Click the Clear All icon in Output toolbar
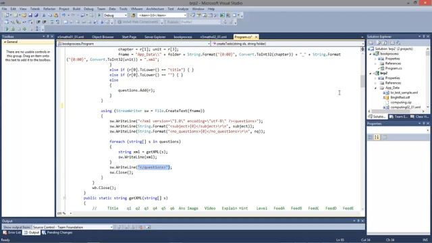432x243 pixels. (x=141, y=227)
